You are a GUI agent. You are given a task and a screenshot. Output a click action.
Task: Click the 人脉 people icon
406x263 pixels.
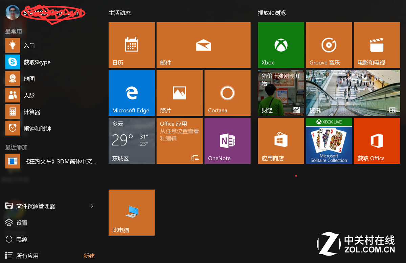click(13, 95)
